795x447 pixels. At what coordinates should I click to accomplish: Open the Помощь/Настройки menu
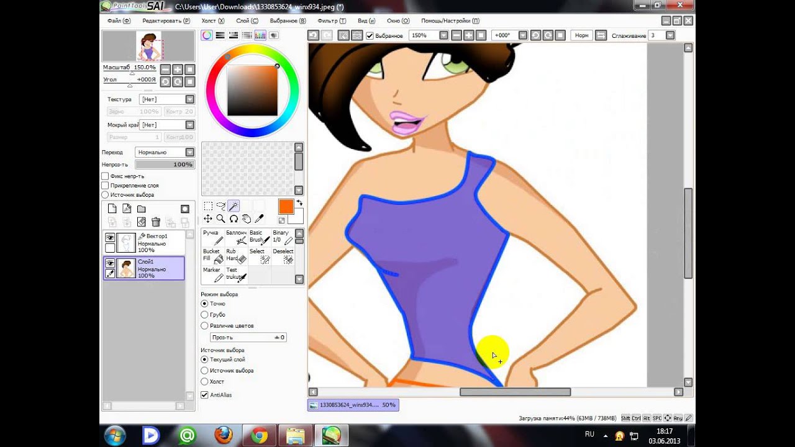tap(450, 20)
